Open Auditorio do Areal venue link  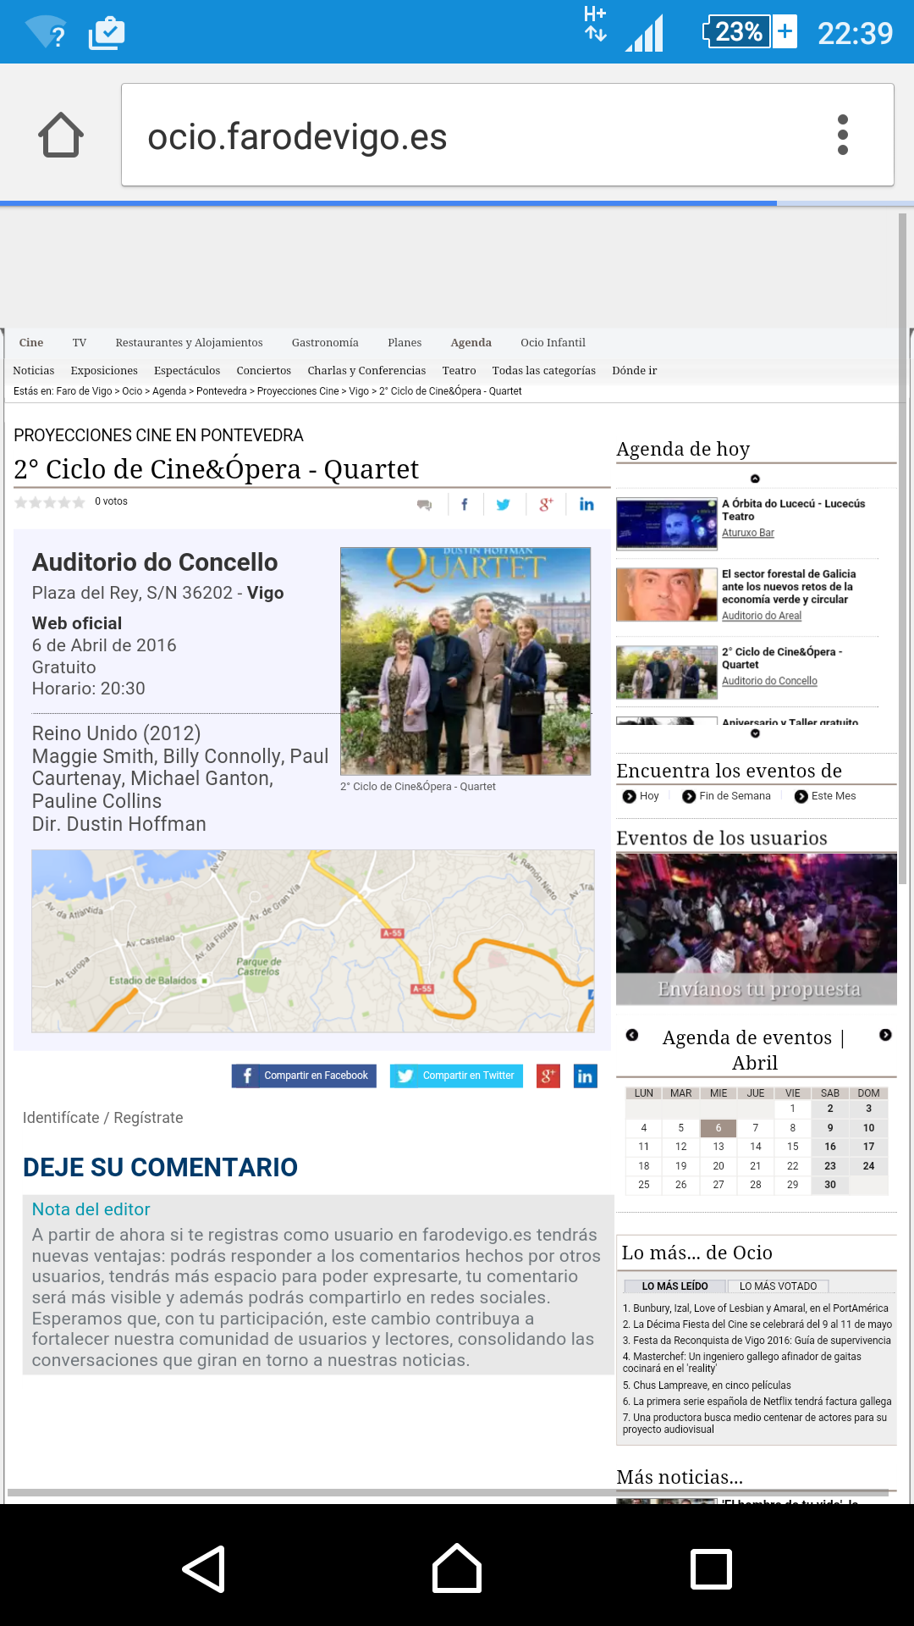(x=762, y=616)
